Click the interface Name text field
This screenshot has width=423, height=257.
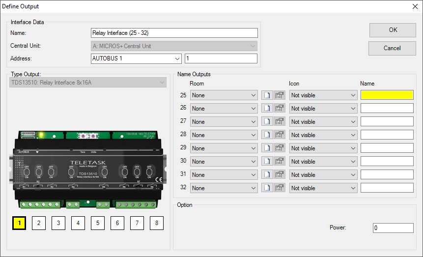click(x=174, y=33)
